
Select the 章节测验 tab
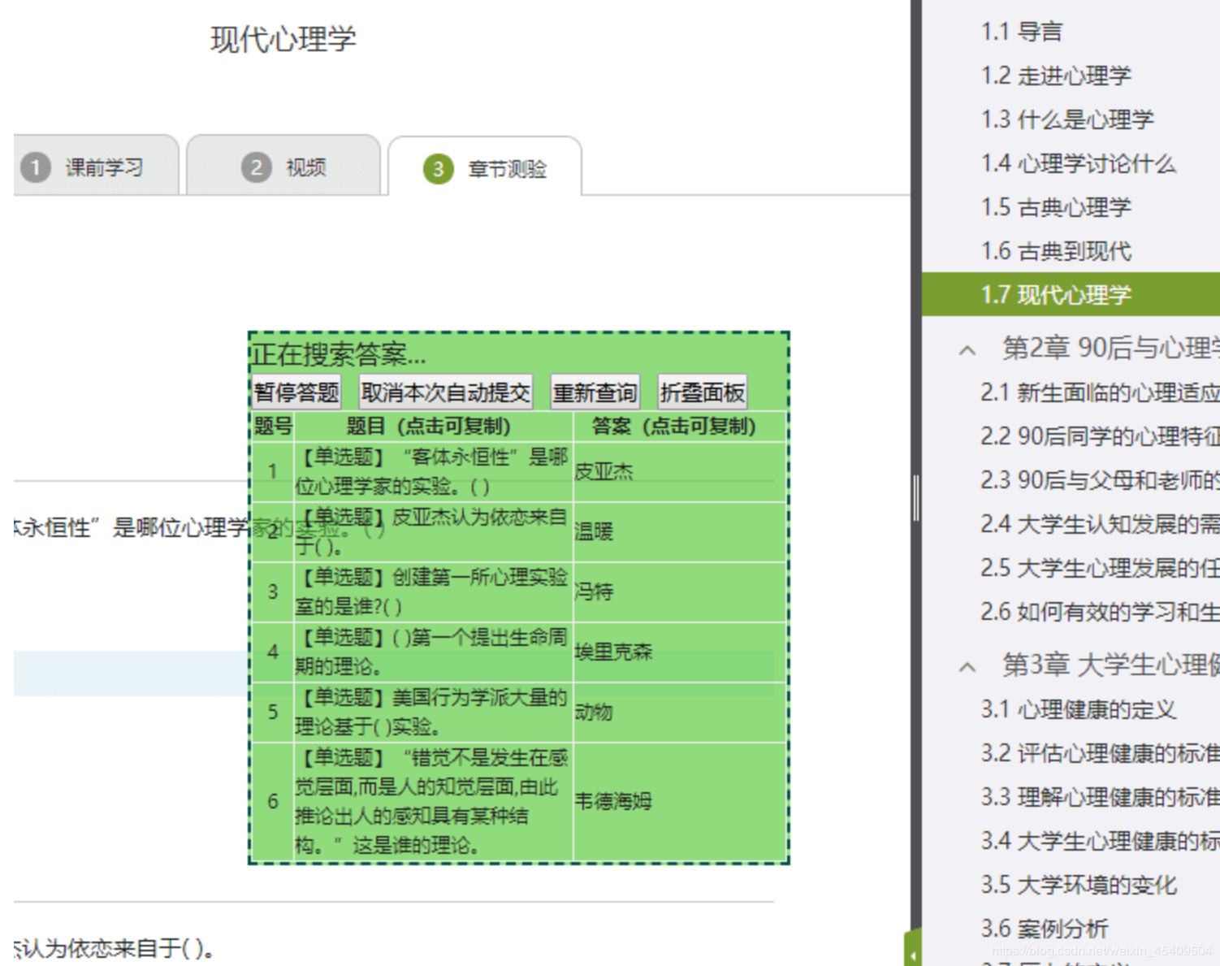[x=485, y=168]
